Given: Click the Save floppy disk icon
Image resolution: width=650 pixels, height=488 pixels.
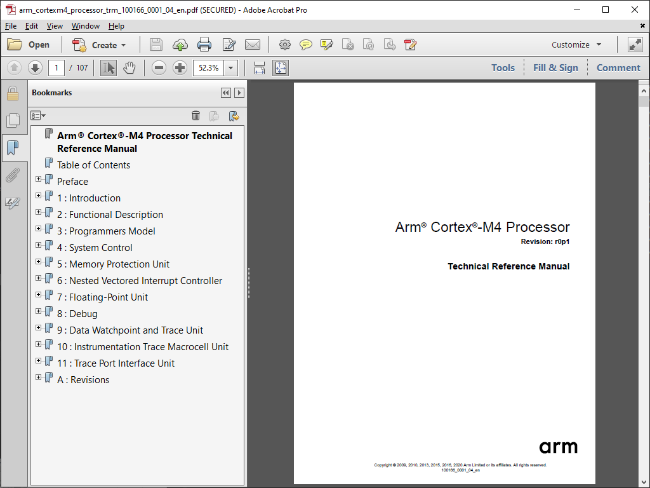Looking at the screenshot, I should 156,45.
